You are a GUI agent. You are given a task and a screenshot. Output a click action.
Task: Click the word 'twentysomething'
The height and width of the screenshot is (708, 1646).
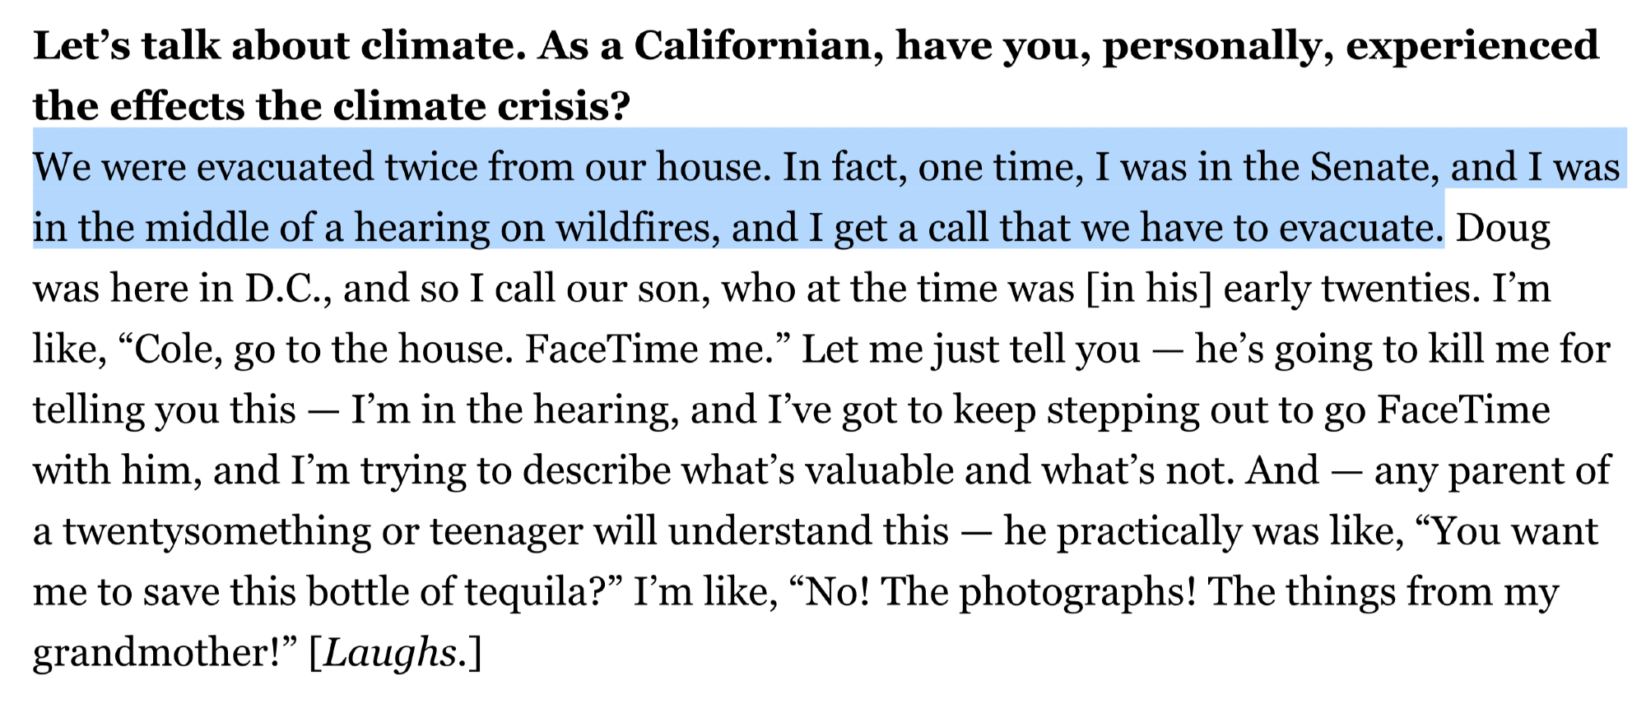pyautogui.click(x=217, y=532)
